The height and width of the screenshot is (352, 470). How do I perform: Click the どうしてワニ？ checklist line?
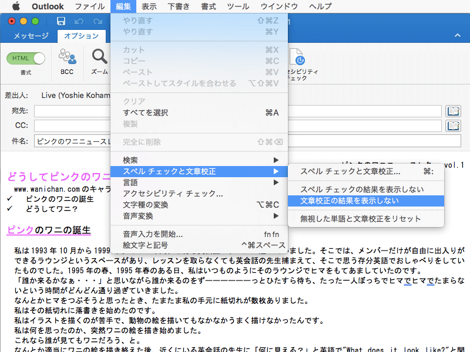click(x=52, y=209)
